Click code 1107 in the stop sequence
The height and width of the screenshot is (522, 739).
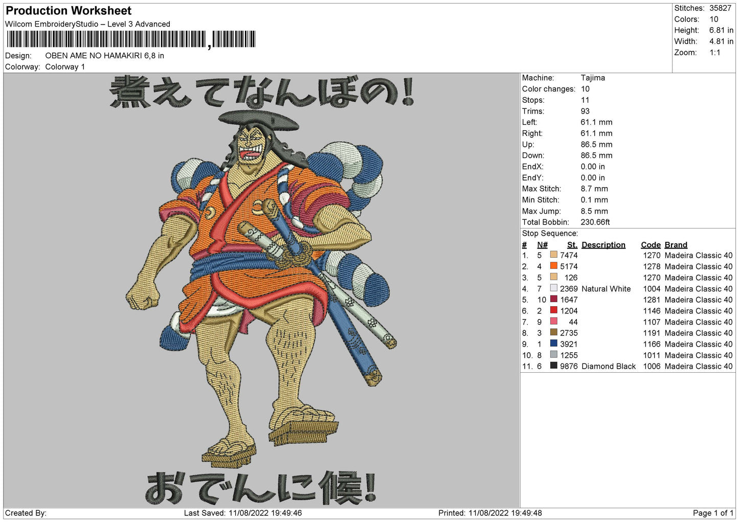point(652,322)
